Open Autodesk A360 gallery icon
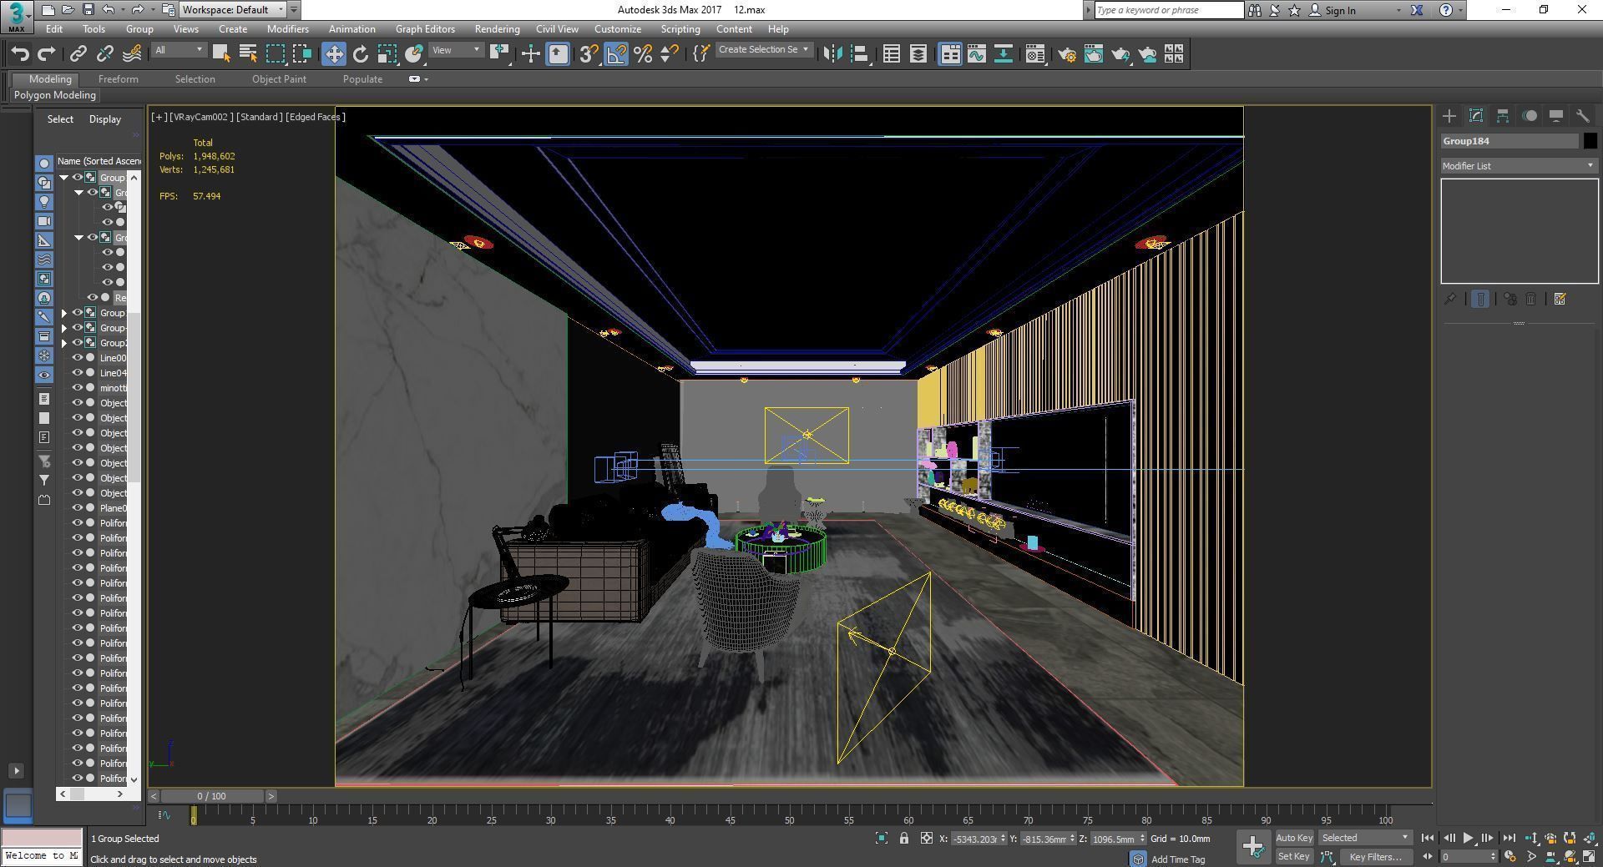This screenshot has width=1603, height=867. pos(1174,54)
